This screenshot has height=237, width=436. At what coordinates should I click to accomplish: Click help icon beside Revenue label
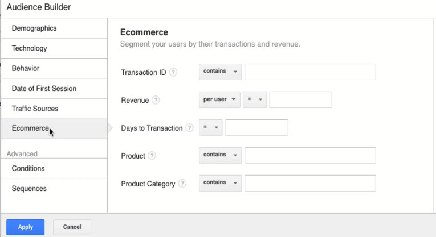pos(156,100)
